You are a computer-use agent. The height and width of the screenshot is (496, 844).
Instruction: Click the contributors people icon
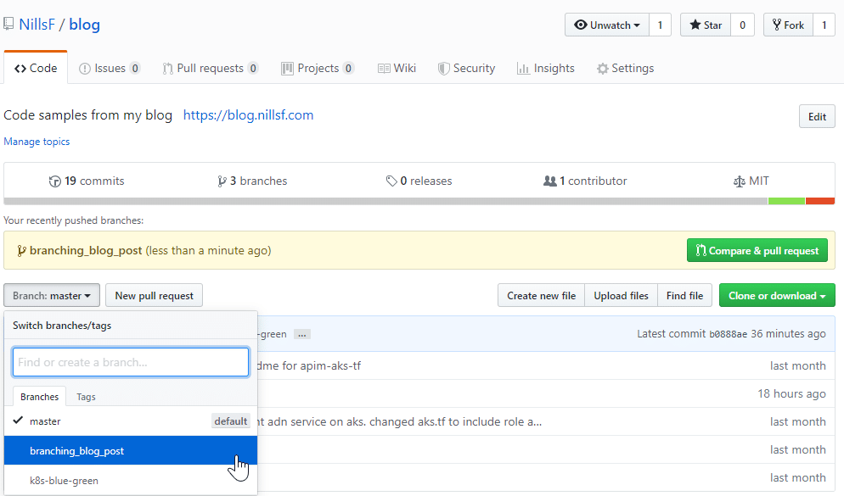549,181
